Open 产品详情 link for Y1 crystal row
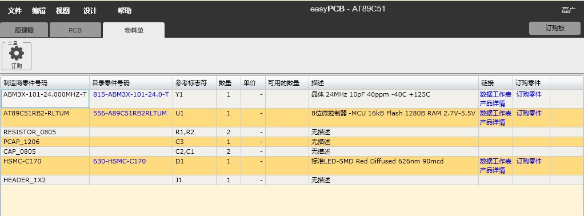The width and height of the screenshot is (584, 216). click(x=493, y=103)
